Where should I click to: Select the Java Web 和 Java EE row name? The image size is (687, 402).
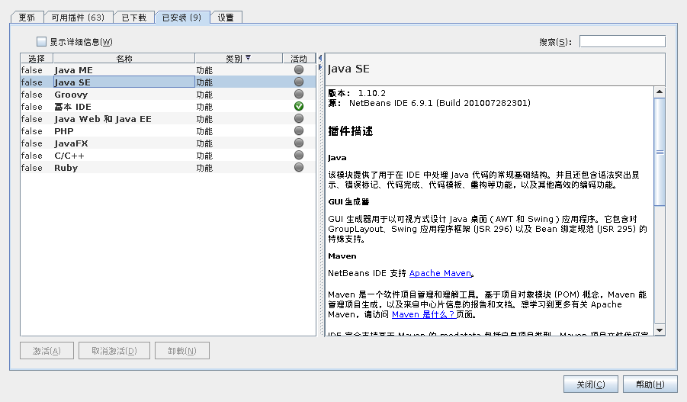103,119
